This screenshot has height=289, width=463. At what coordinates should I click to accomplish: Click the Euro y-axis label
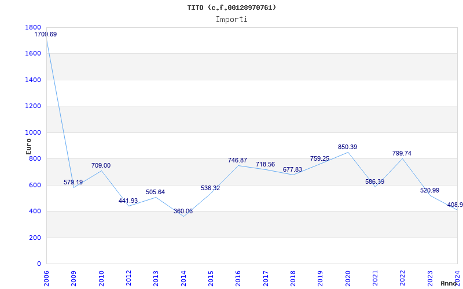(x=28, y=146)
